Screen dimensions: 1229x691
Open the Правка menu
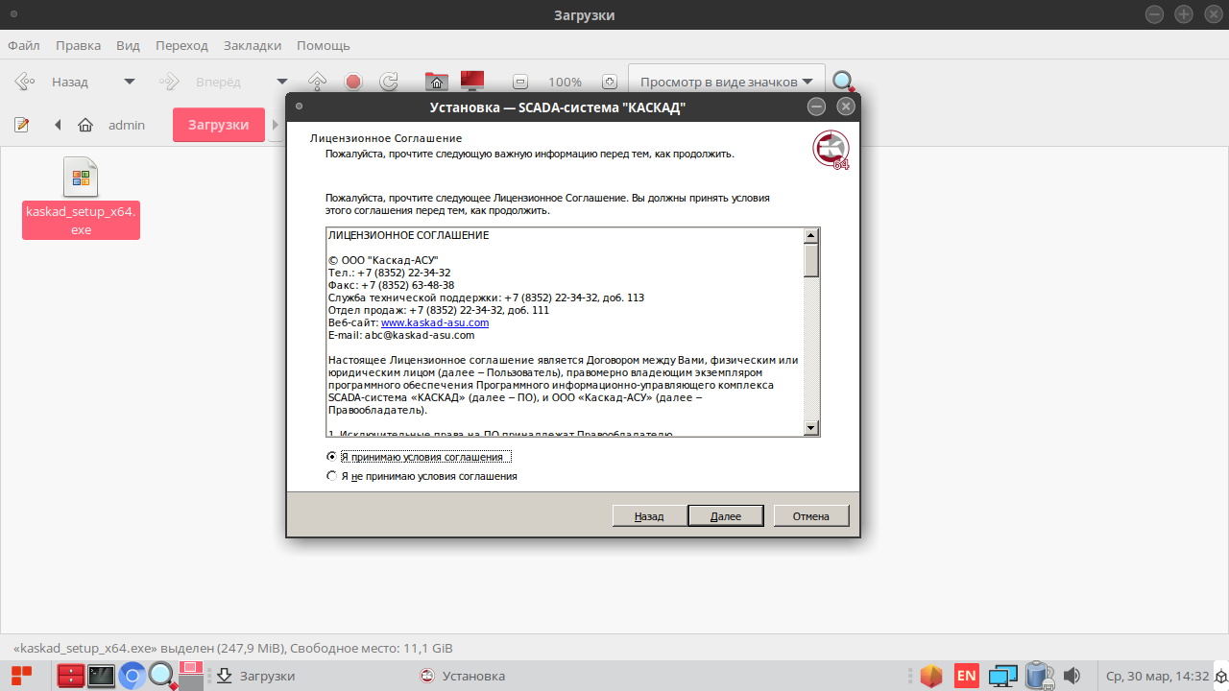point(78,45)
